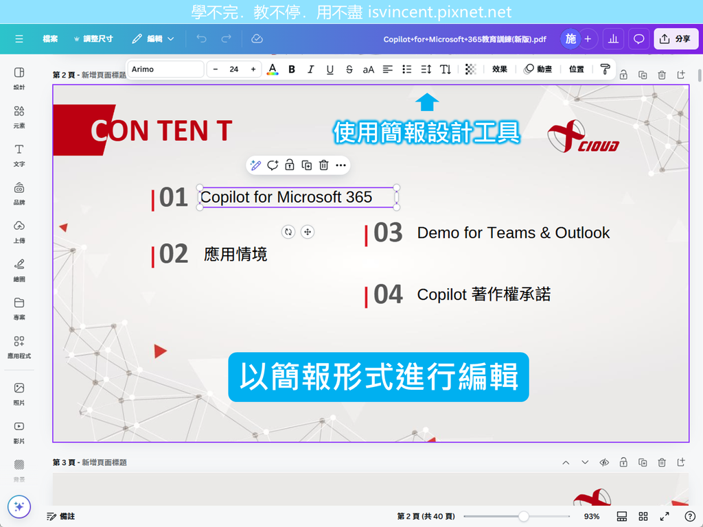Open the 備註 notes panel
This screenshot has height=527, width=703.
(61, 516)
